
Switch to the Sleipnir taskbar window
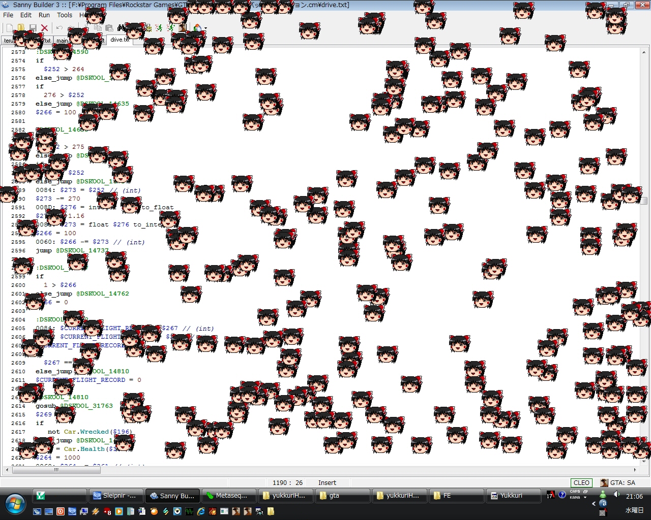[x=115, y=496]
